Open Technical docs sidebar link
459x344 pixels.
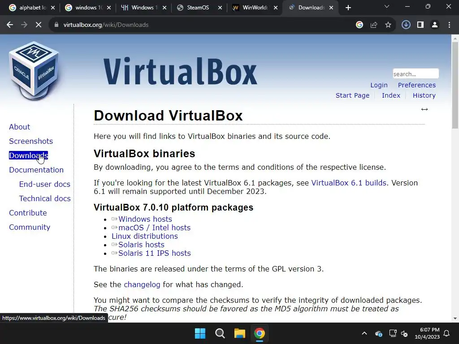point(45,198)
